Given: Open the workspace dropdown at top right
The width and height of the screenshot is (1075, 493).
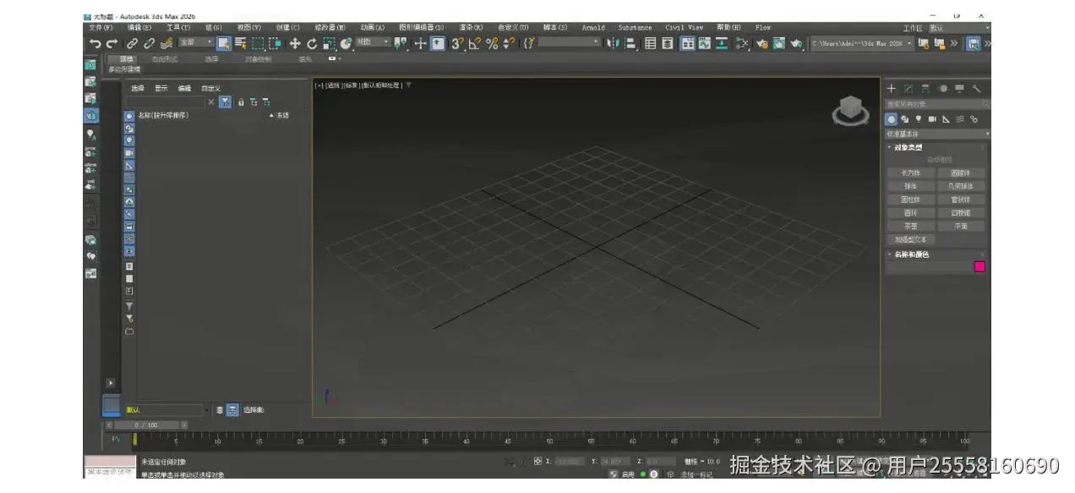Looking at the screenshot, I should (x=959, y=28).
